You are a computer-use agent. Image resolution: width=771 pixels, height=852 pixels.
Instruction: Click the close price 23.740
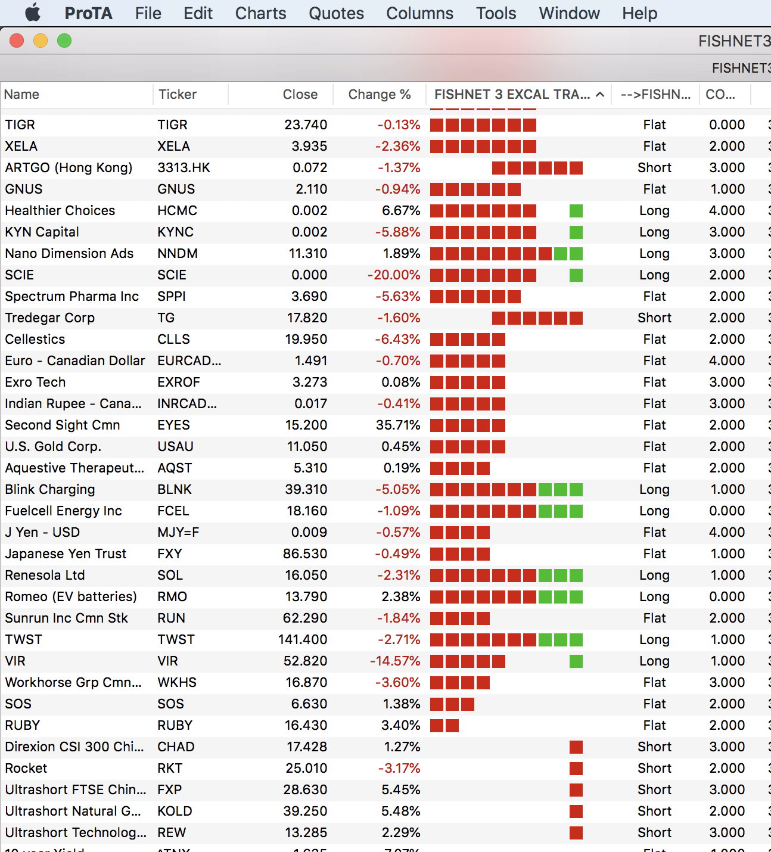pyautogui.click(x=306, y=125)
